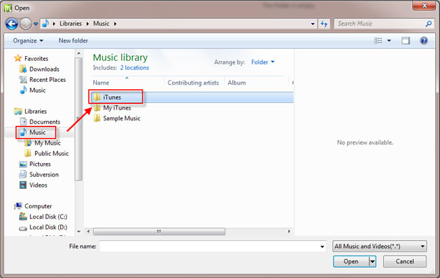Open the All Music and Videos filter dropdown
440x278 pixels.
tap(379, 246)
